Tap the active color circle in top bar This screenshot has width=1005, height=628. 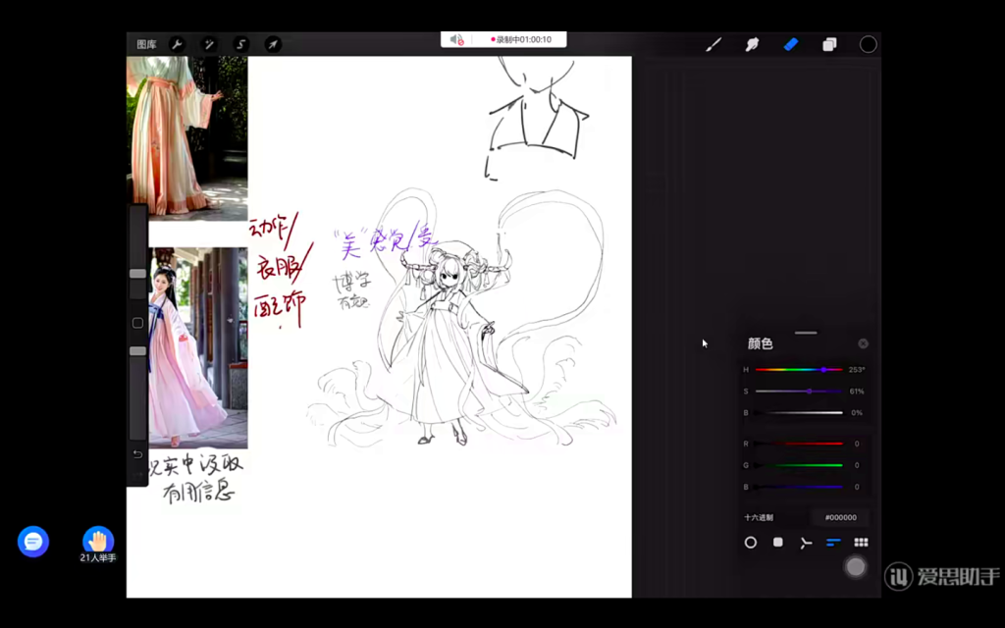coord(868,44)
